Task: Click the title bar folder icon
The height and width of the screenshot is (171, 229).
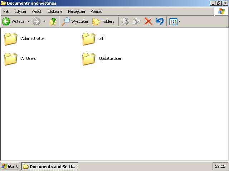Action: (3, 3)
